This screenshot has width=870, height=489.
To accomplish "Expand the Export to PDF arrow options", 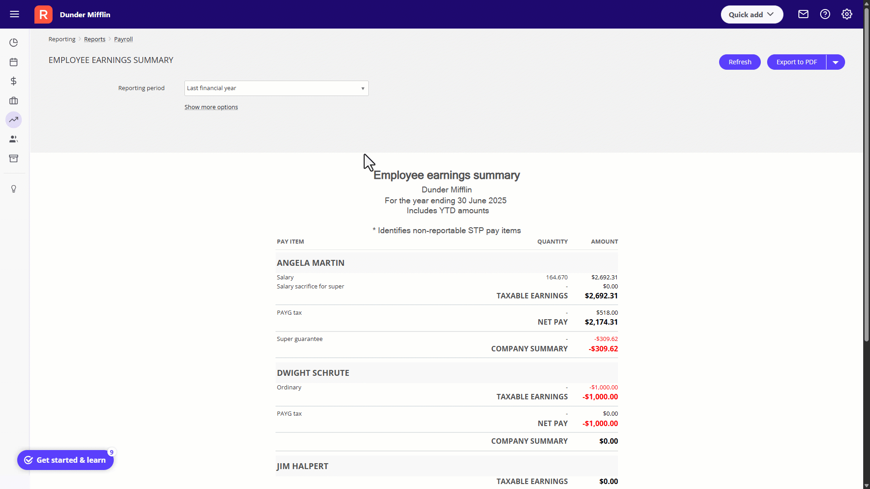I will pos(836,62).
